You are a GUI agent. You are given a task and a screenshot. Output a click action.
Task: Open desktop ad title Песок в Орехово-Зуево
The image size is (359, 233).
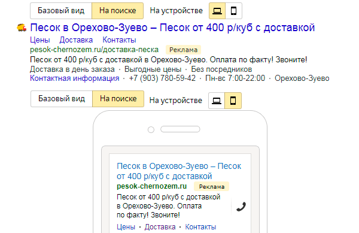coord(172,28)
